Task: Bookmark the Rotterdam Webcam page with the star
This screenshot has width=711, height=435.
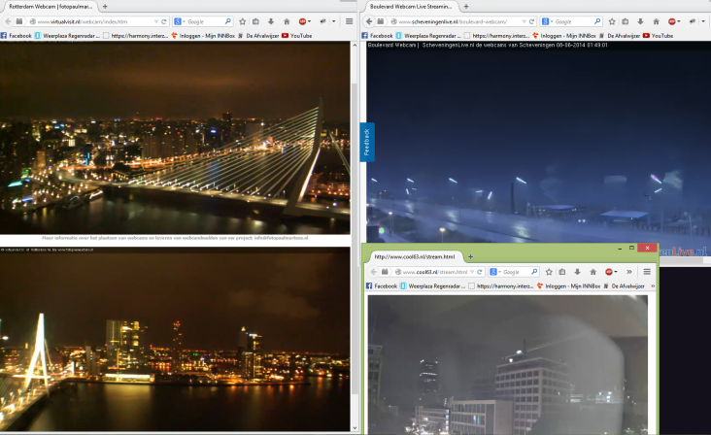Action: click(x=242, y=21)
